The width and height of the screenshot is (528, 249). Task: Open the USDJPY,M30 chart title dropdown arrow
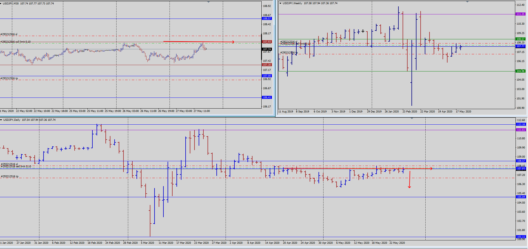(1, 4)
